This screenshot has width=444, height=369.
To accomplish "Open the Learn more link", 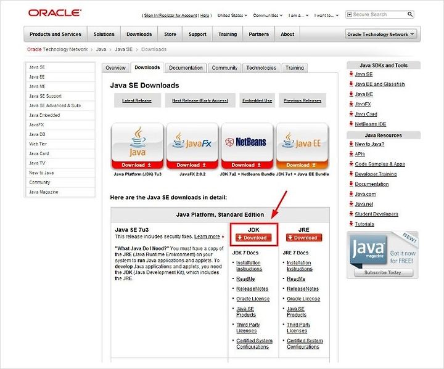I will pyautogui.click(x=207, y=237).
